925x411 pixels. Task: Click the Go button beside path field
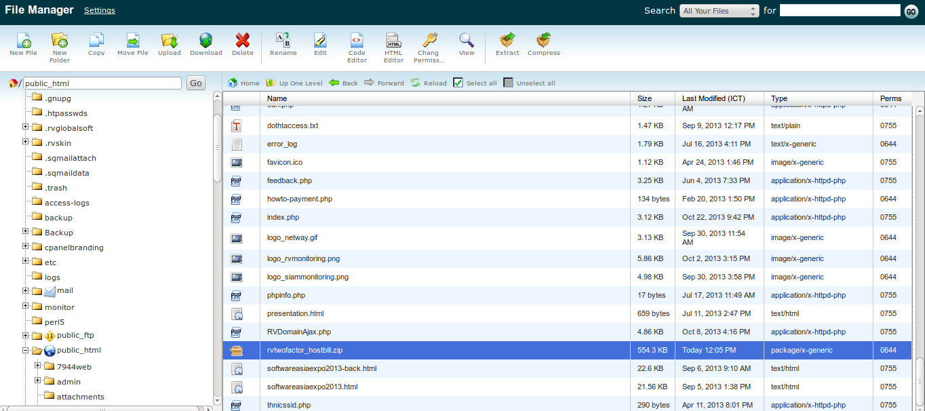pos(196,83)
